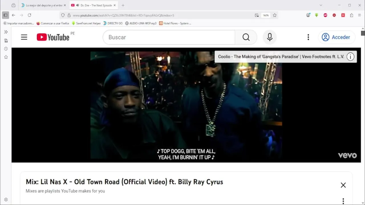This screenshot has width=365, height=205.
Task: Open the Coolio Gangsta's Paradise card teaser
Action: [281, 57]
